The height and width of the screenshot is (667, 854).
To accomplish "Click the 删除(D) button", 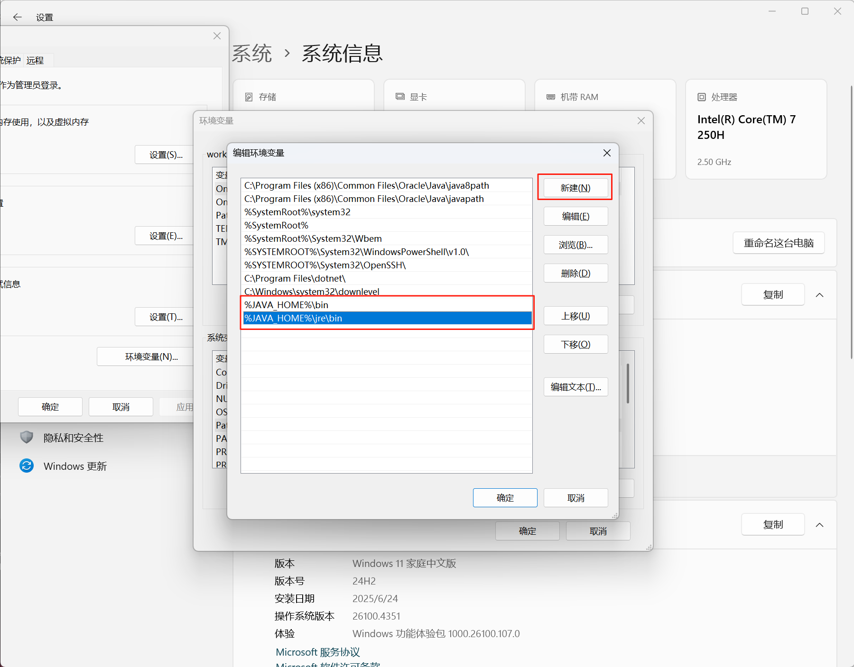I will 576,273.
